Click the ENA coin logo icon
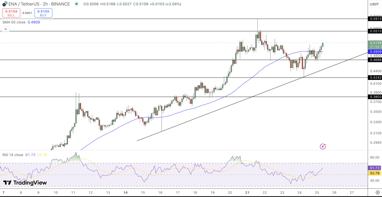Image resolution: width=382 pixels, height=197 pixels. click(x=4, y=4)
